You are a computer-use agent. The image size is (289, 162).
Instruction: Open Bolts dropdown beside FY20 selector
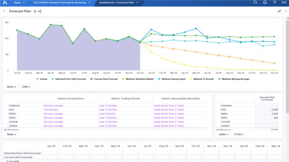point(224,135)
